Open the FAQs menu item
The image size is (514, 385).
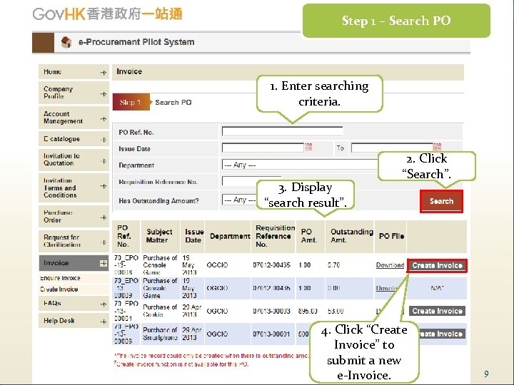click(x=74, y=304)
